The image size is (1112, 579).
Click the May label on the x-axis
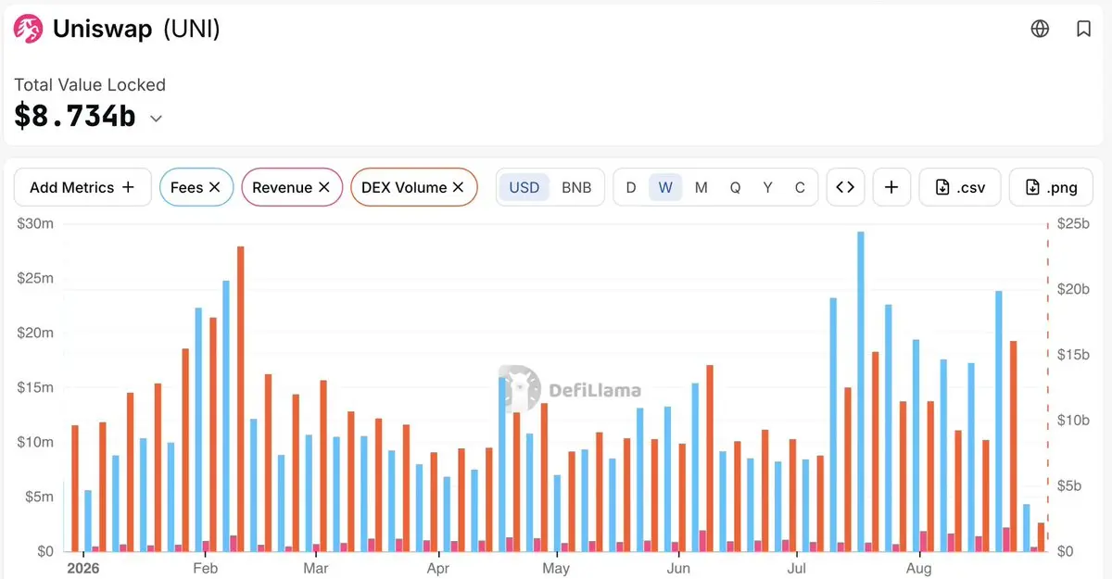coord(556,568)
